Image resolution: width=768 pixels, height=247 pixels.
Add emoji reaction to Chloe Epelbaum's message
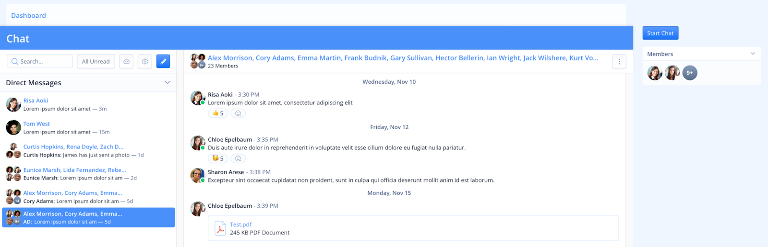tap(238, 158)
